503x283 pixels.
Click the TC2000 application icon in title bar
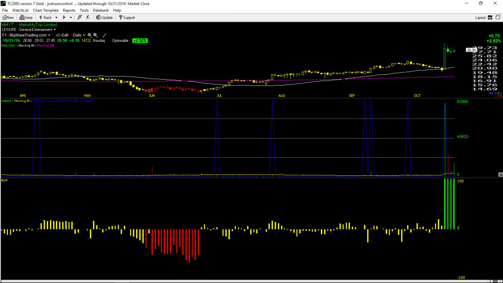[x=3, y=3]
